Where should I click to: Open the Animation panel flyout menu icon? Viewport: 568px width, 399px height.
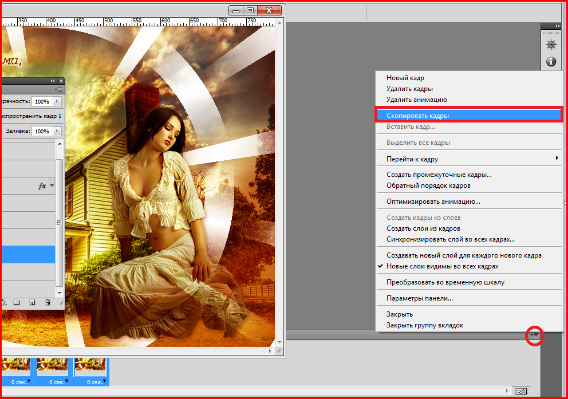(x=534, y=335)
